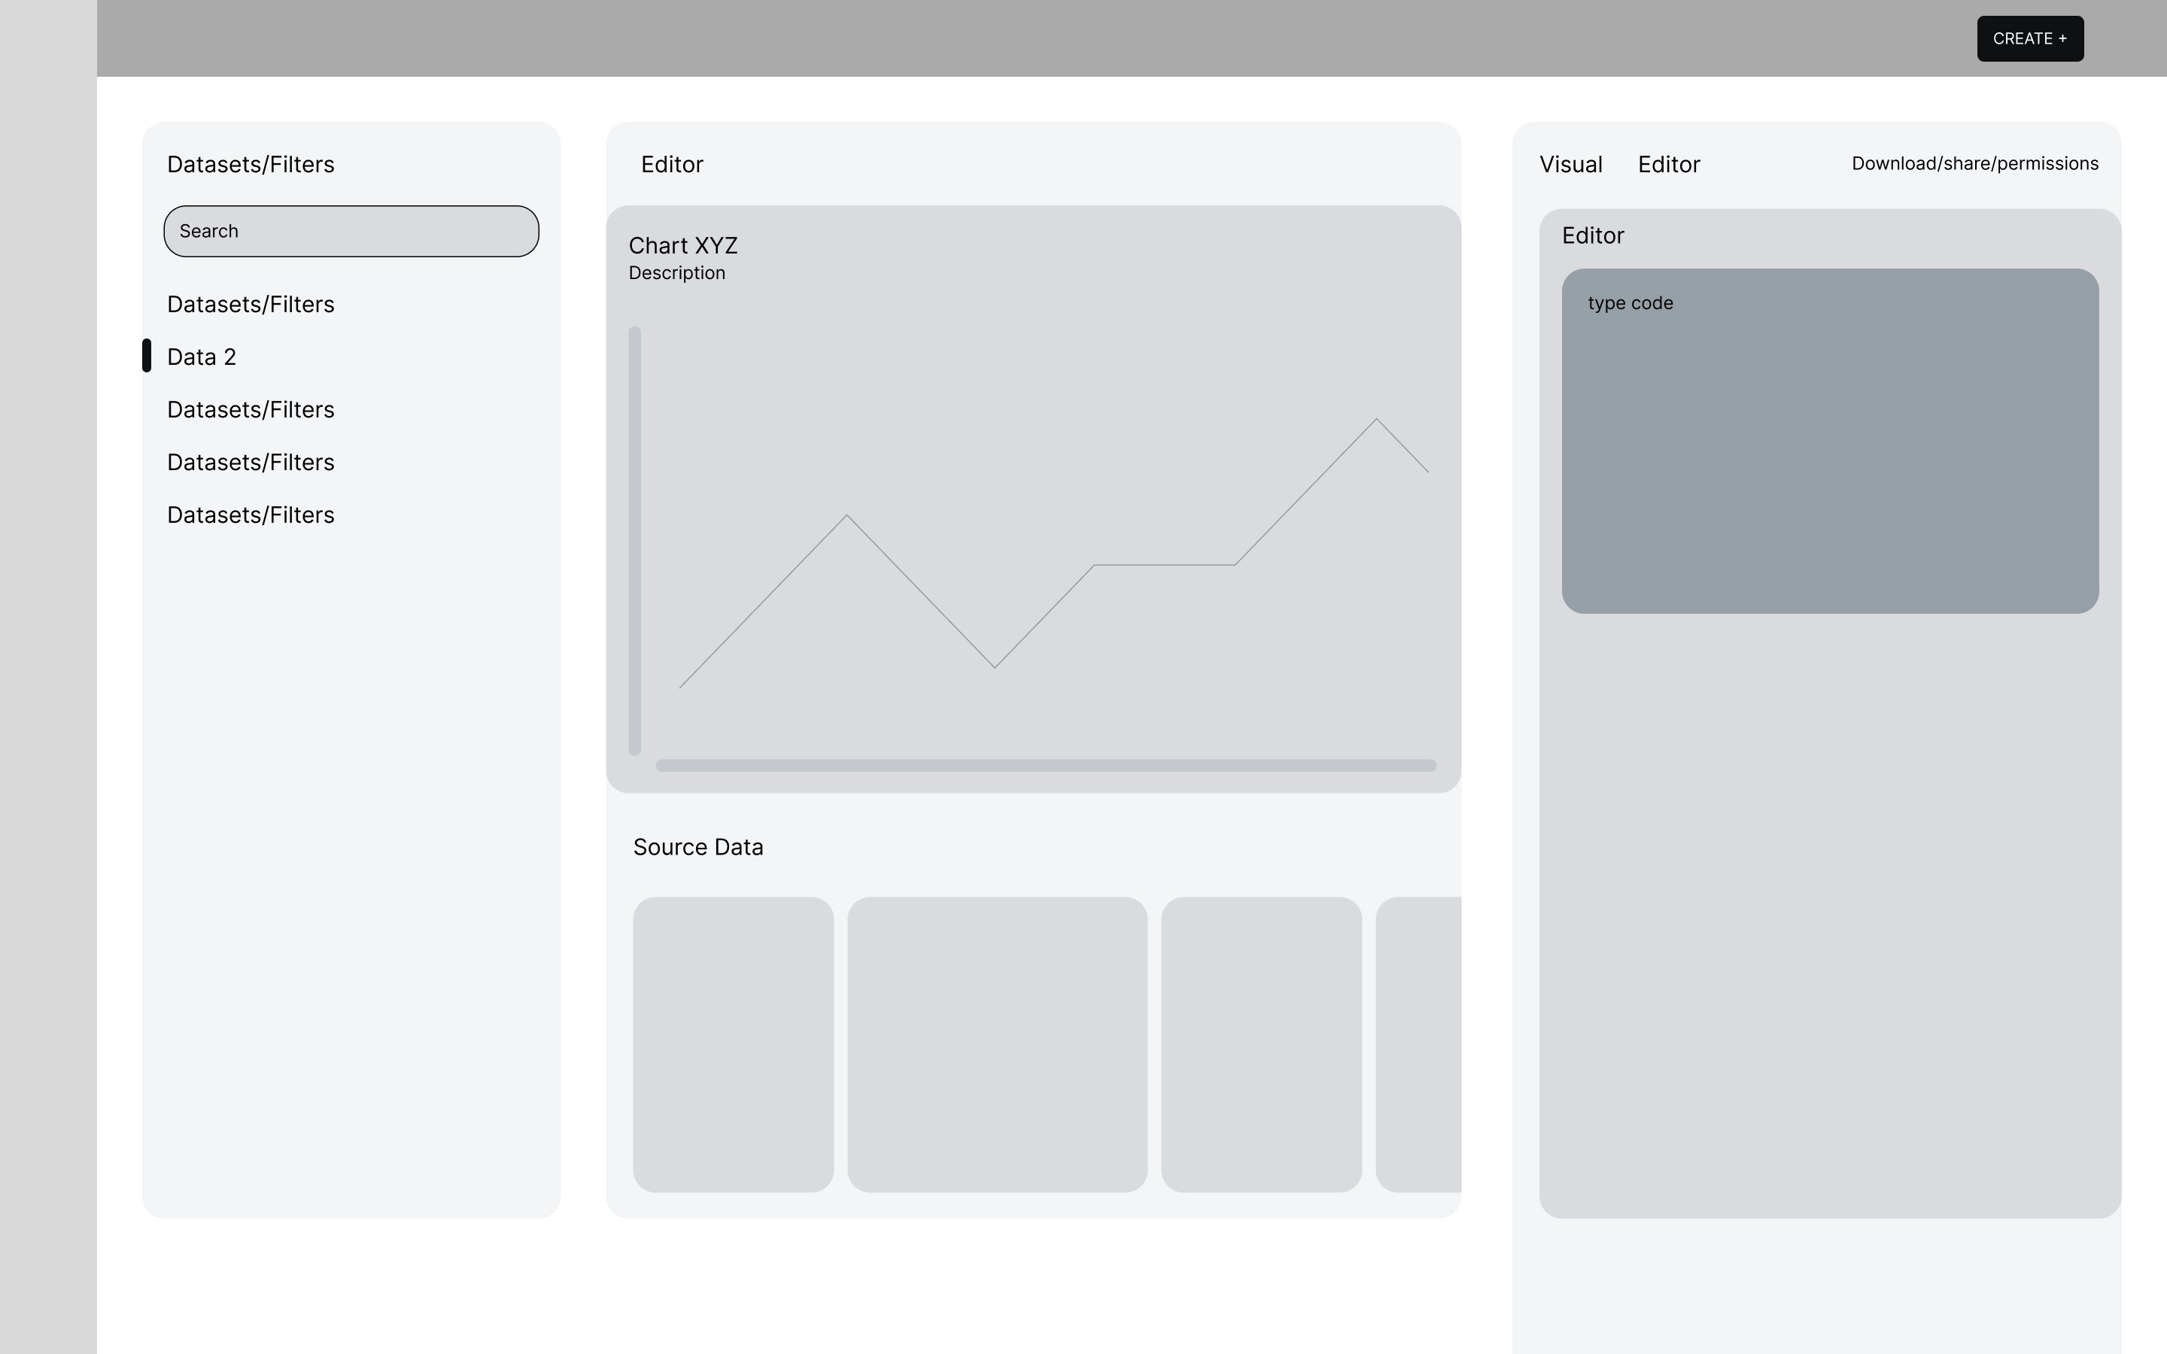Open the first Source Data card

(x=732, y=1044)
